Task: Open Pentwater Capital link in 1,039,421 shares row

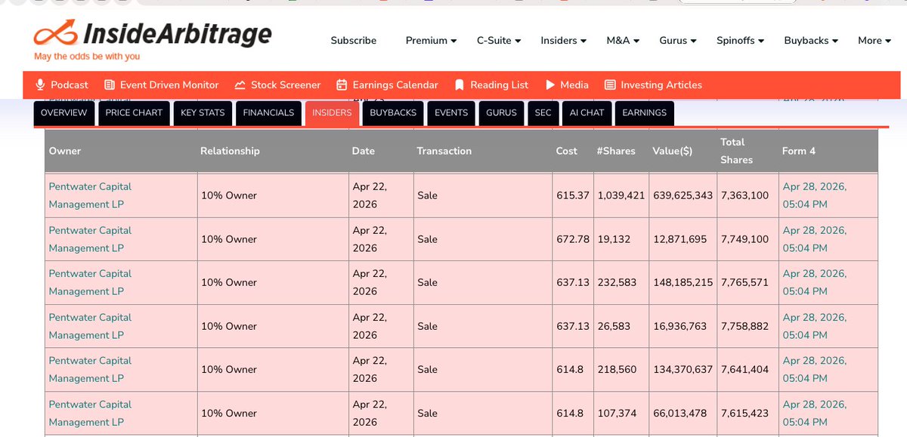Action: pyautogui.click(x=90, y=195)
